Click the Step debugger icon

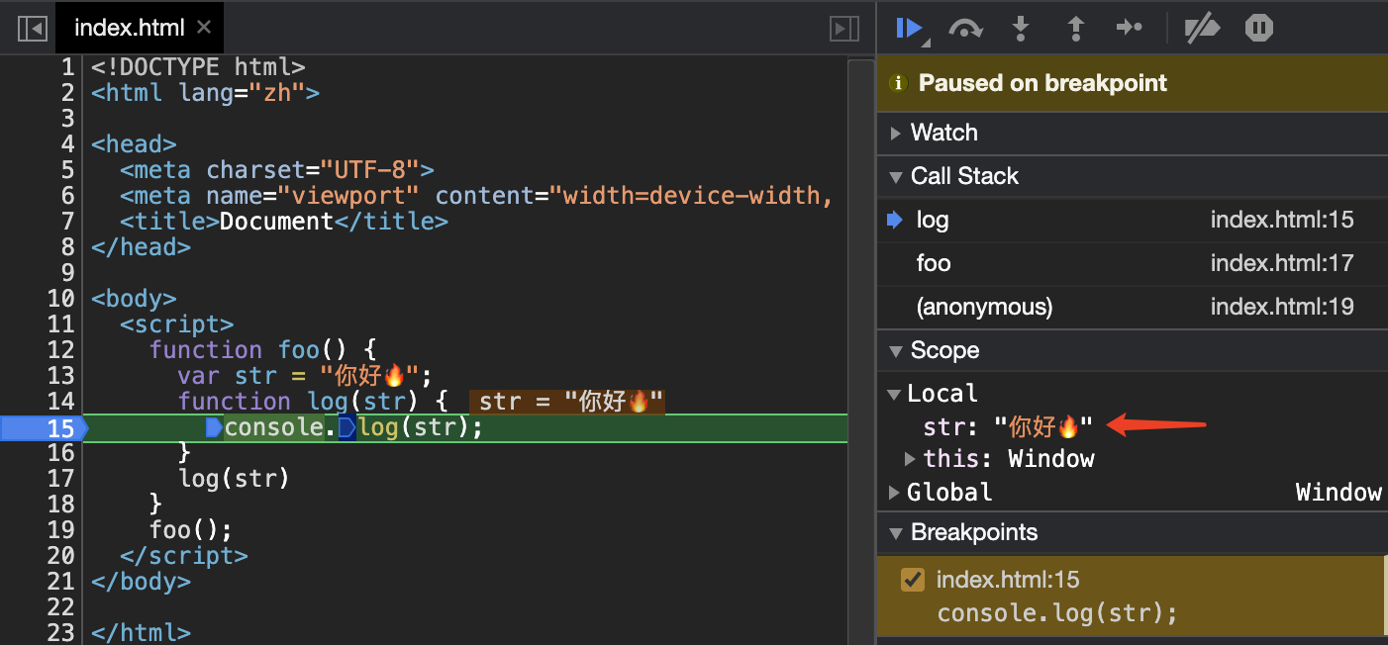pos(1130,28)
